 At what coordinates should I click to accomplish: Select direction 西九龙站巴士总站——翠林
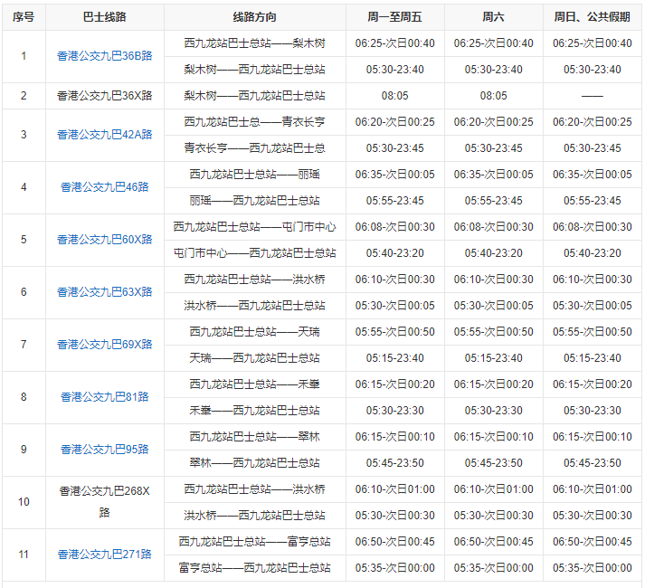pyautogui.click(x=254, y=437)
